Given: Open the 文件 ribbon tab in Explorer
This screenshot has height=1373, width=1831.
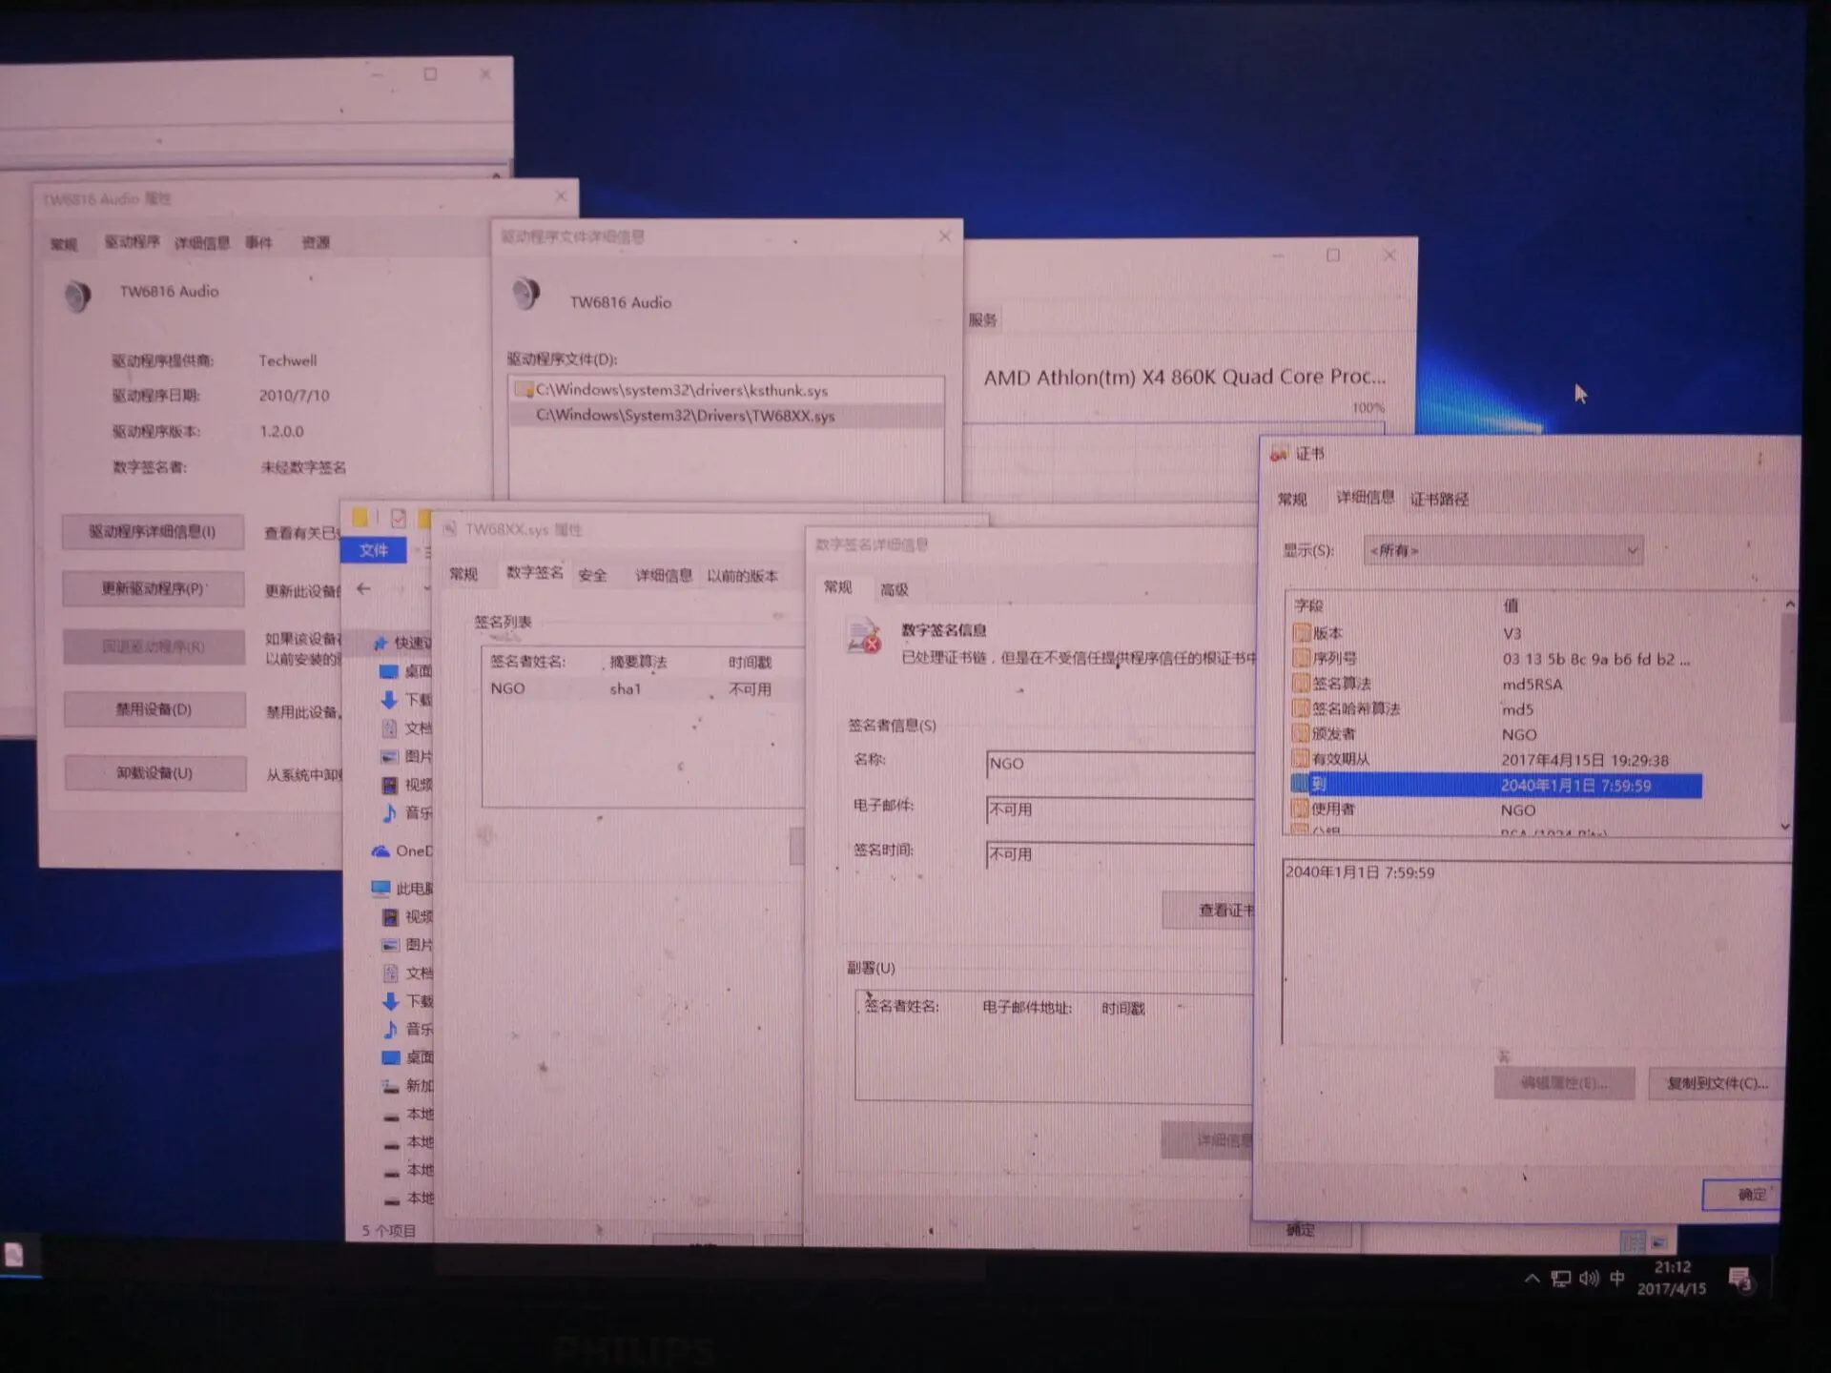Looking at the screenshot, I should 374,550.
